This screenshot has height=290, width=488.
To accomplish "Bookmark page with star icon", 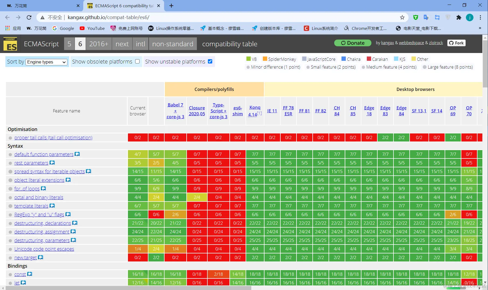I will pos(402,17).
